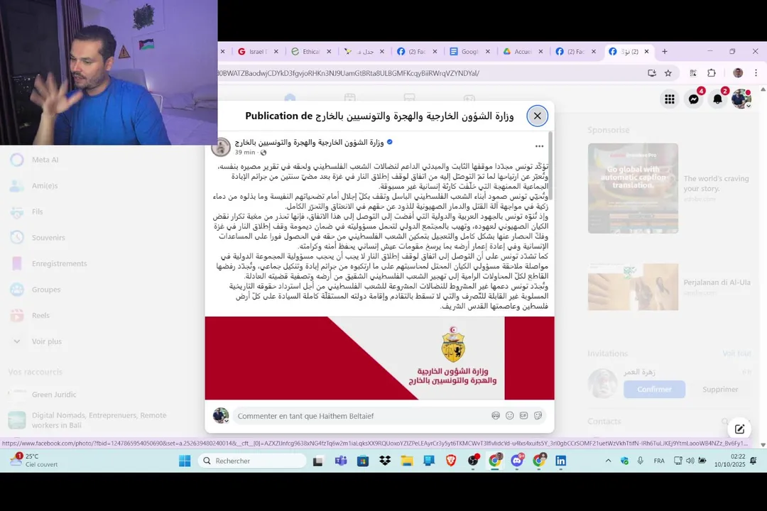This screenshot has height=511, width=767.
Task: Switch commenting profile via avatar beside comment box
Action: pos(221,416)
